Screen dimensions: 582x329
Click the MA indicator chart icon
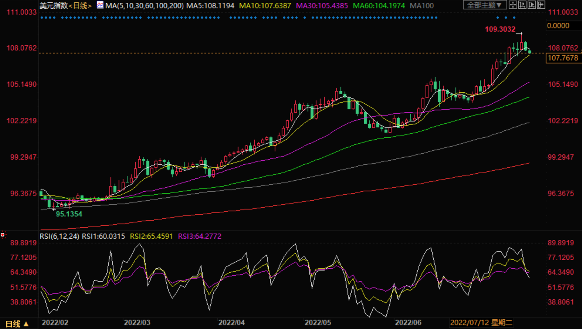click(x=100, y=5)
